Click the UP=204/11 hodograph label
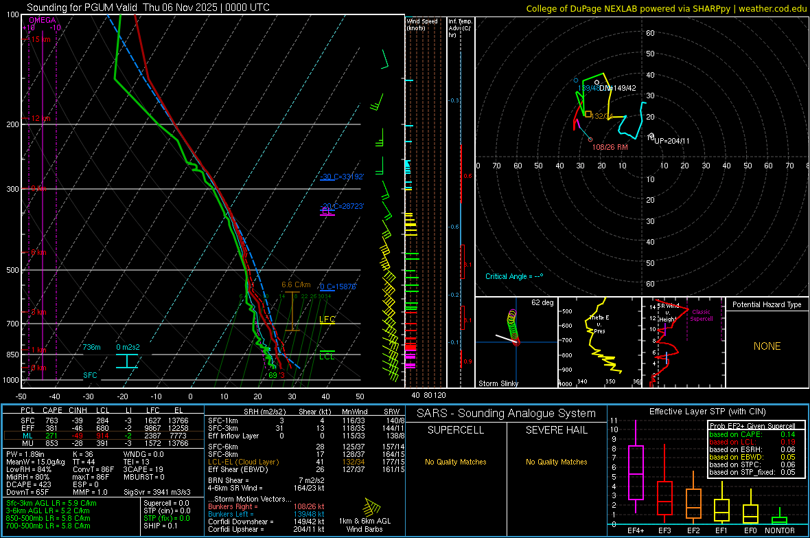Viewport: 810px width, 538px height. pos(671,141)
